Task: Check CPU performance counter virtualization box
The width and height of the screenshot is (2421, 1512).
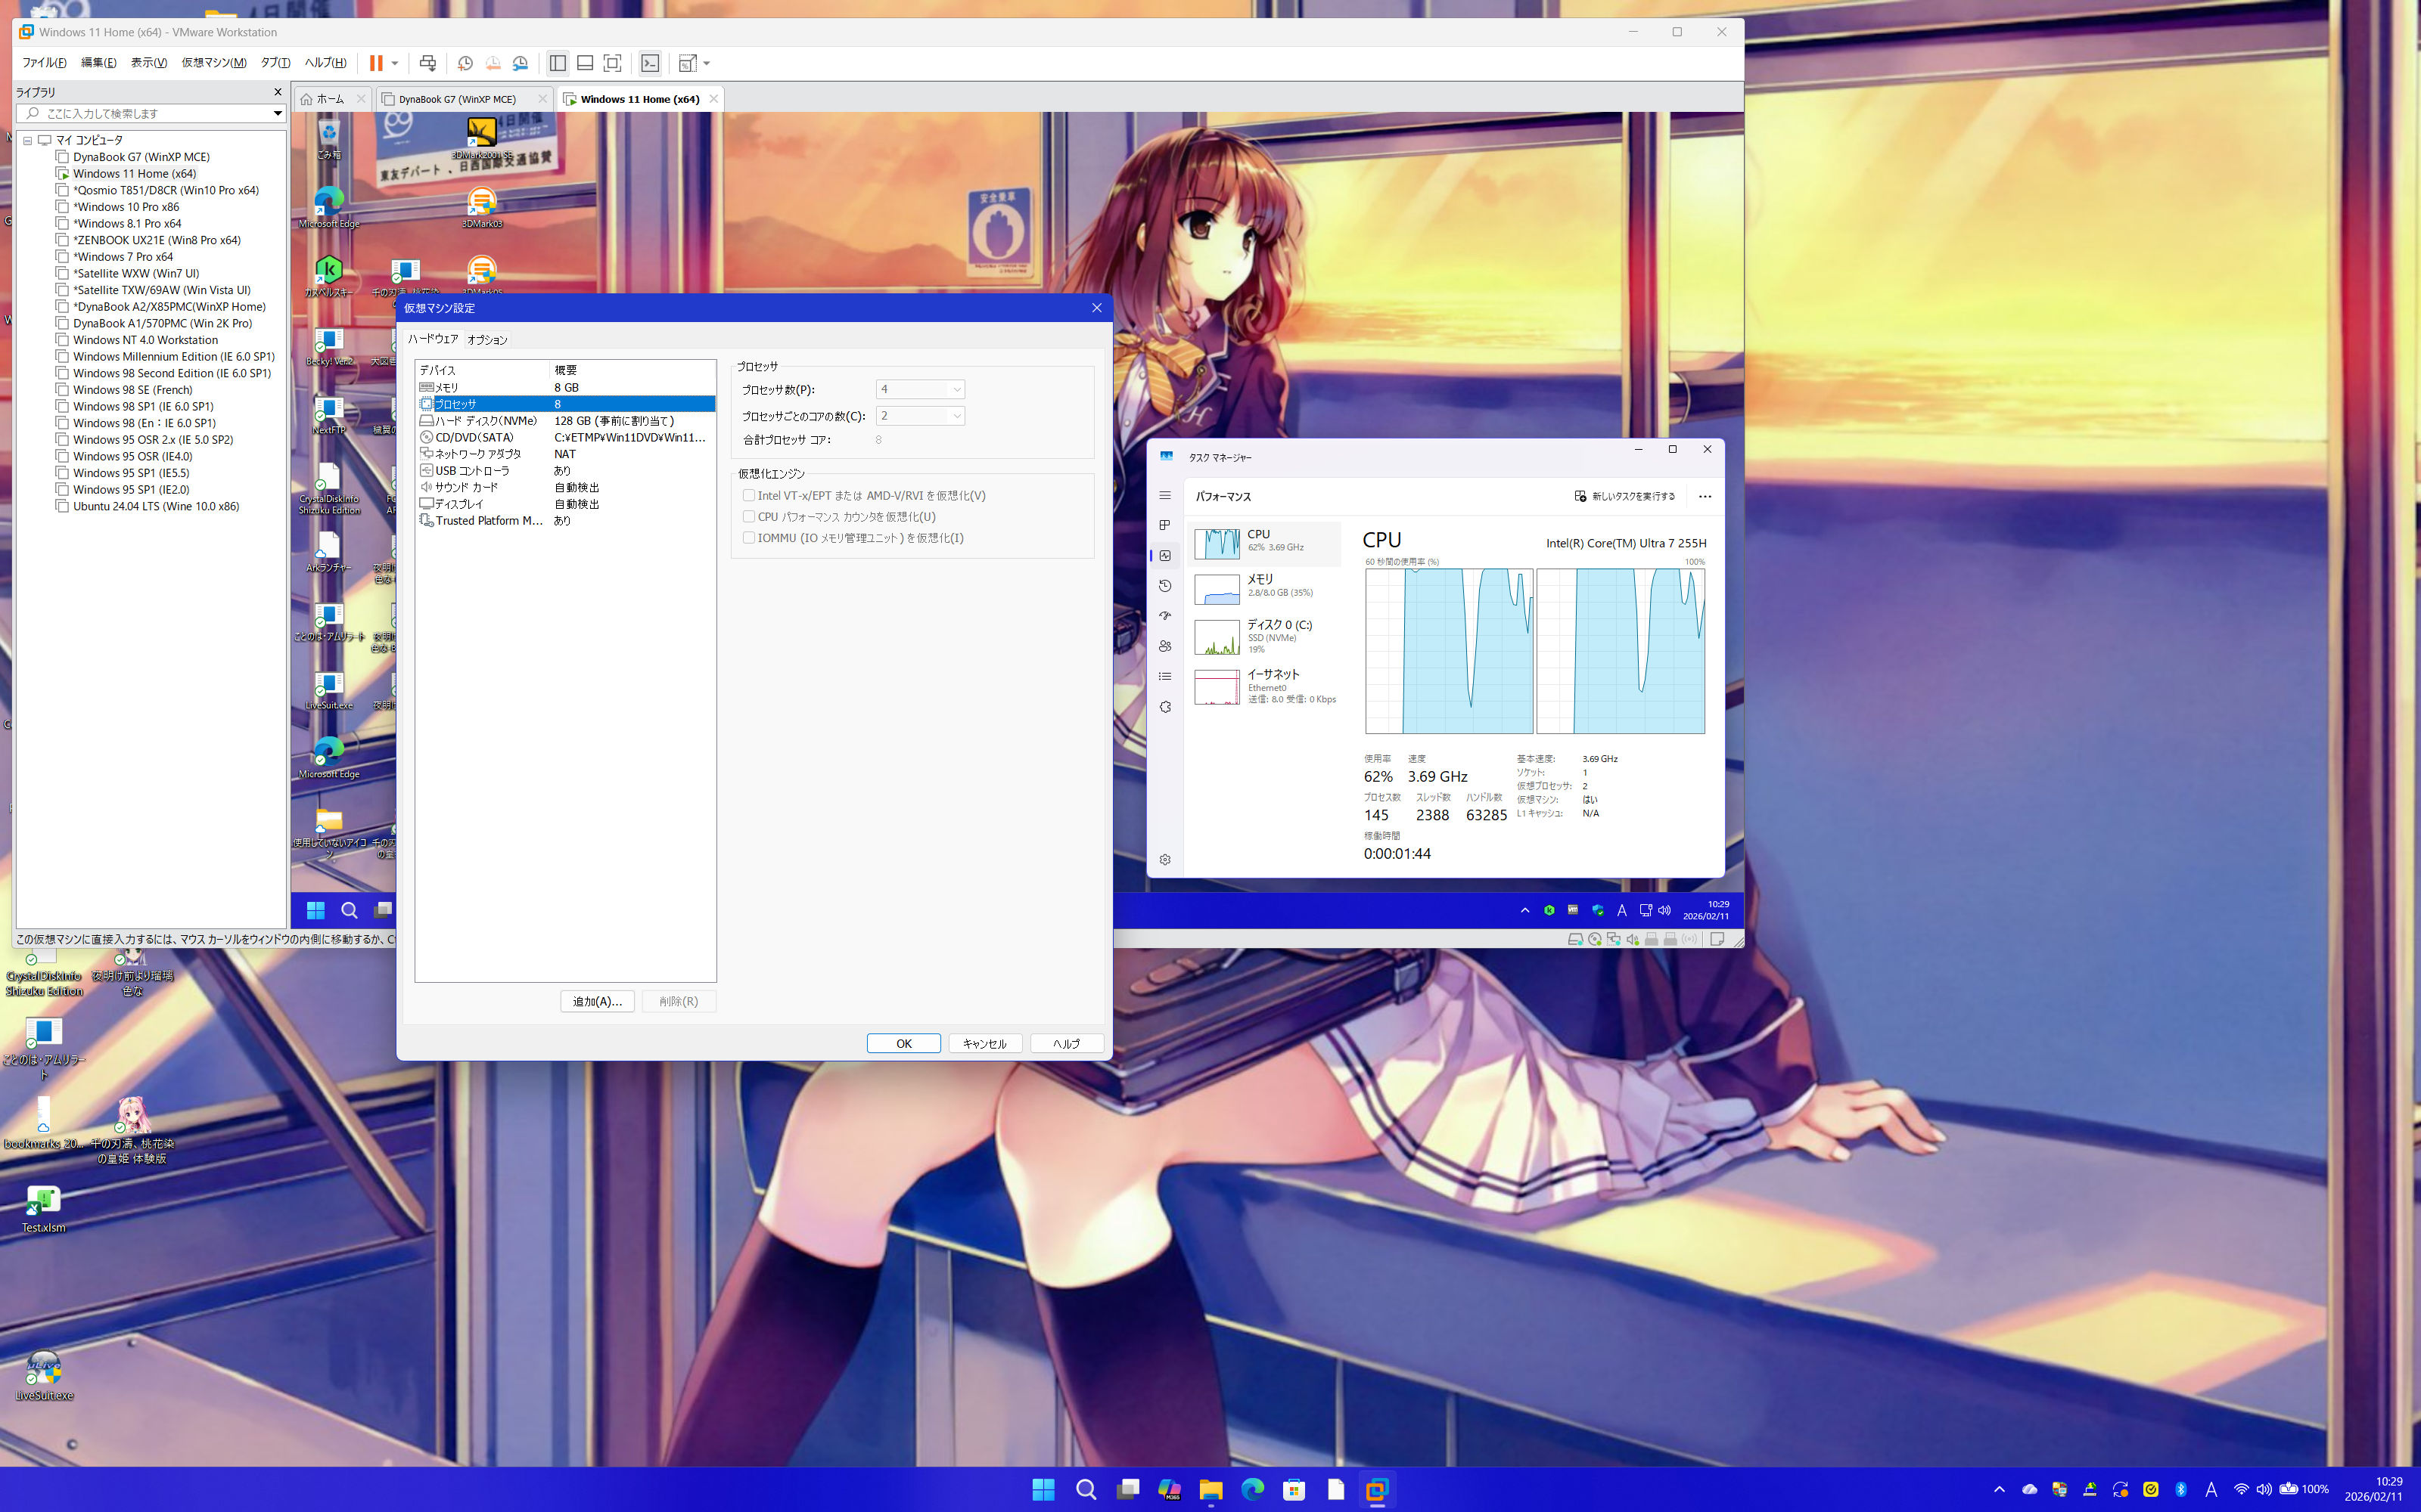Action: tap(748, 516)
